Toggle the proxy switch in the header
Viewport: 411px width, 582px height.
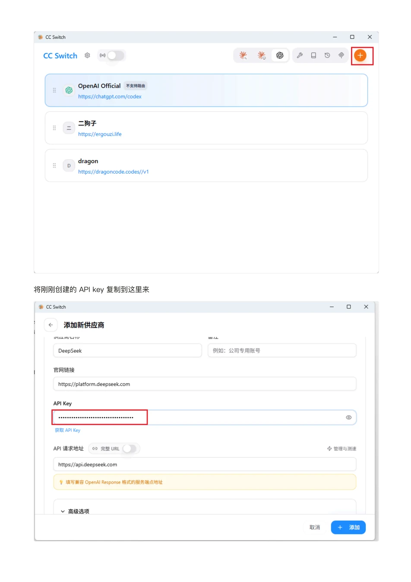click(115, 55)
